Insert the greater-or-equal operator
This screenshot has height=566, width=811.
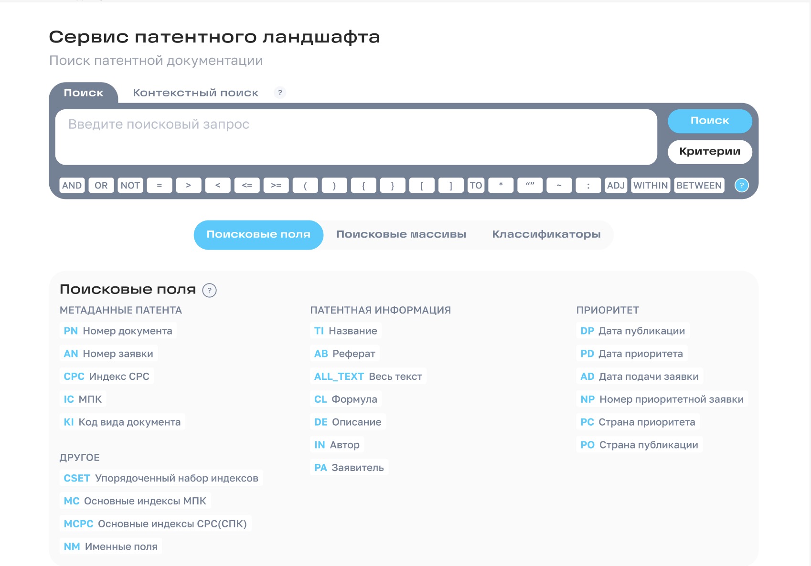[x=276, y=185]
